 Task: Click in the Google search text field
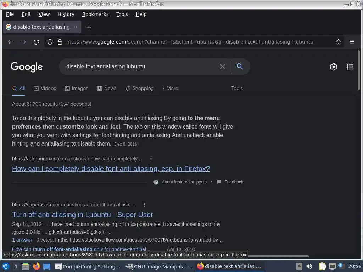point(141,67)
